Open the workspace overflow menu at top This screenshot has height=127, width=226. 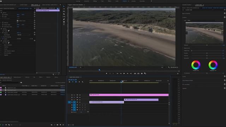tap(151, 1)
